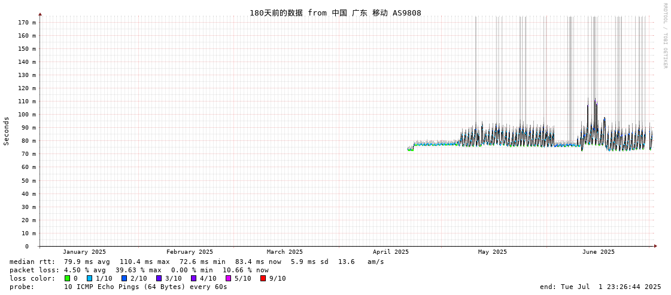Click the '72.6 ms min' rtt value

coord(202,262)
